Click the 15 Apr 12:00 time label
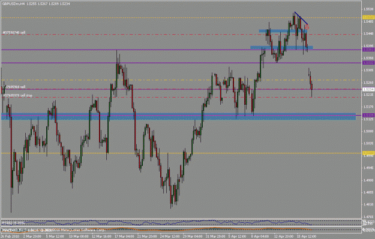Screen dimensions: 375x239 coord(307,237)
